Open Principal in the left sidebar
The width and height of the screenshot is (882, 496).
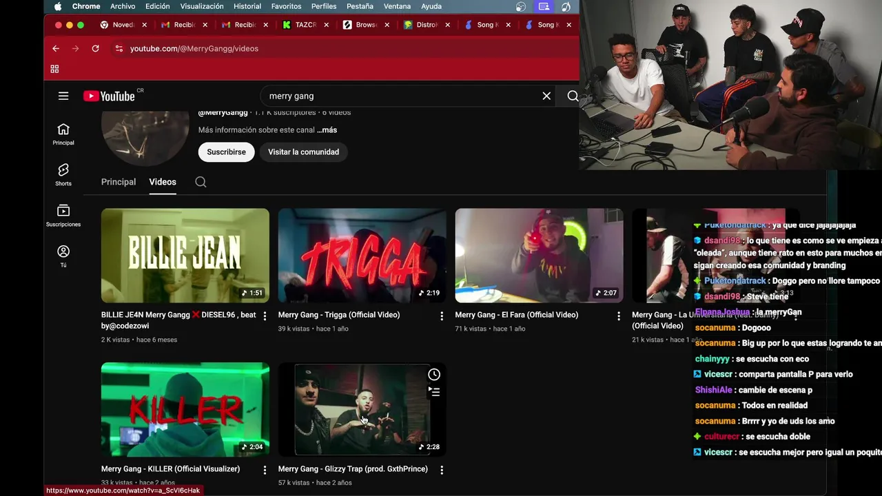[x=63, y=134]
